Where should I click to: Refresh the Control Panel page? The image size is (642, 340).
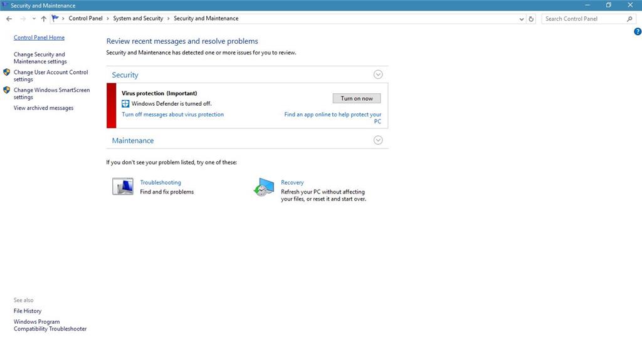(531, 19)
